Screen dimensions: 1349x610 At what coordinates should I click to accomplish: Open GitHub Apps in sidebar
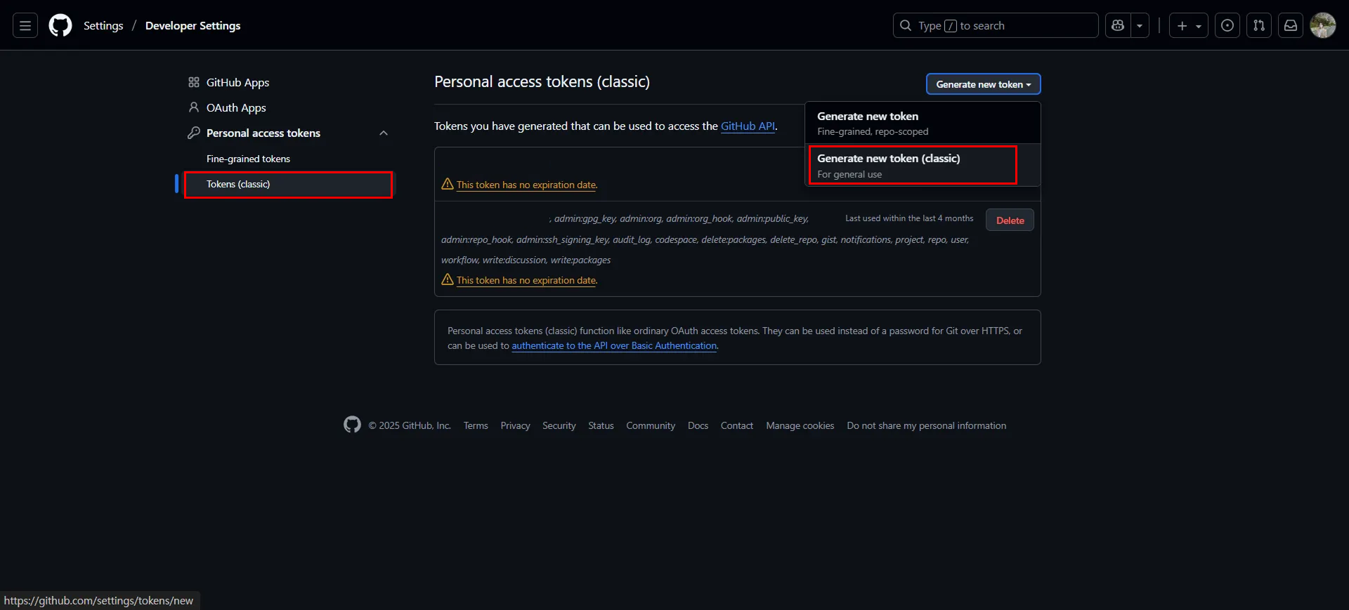237,83
